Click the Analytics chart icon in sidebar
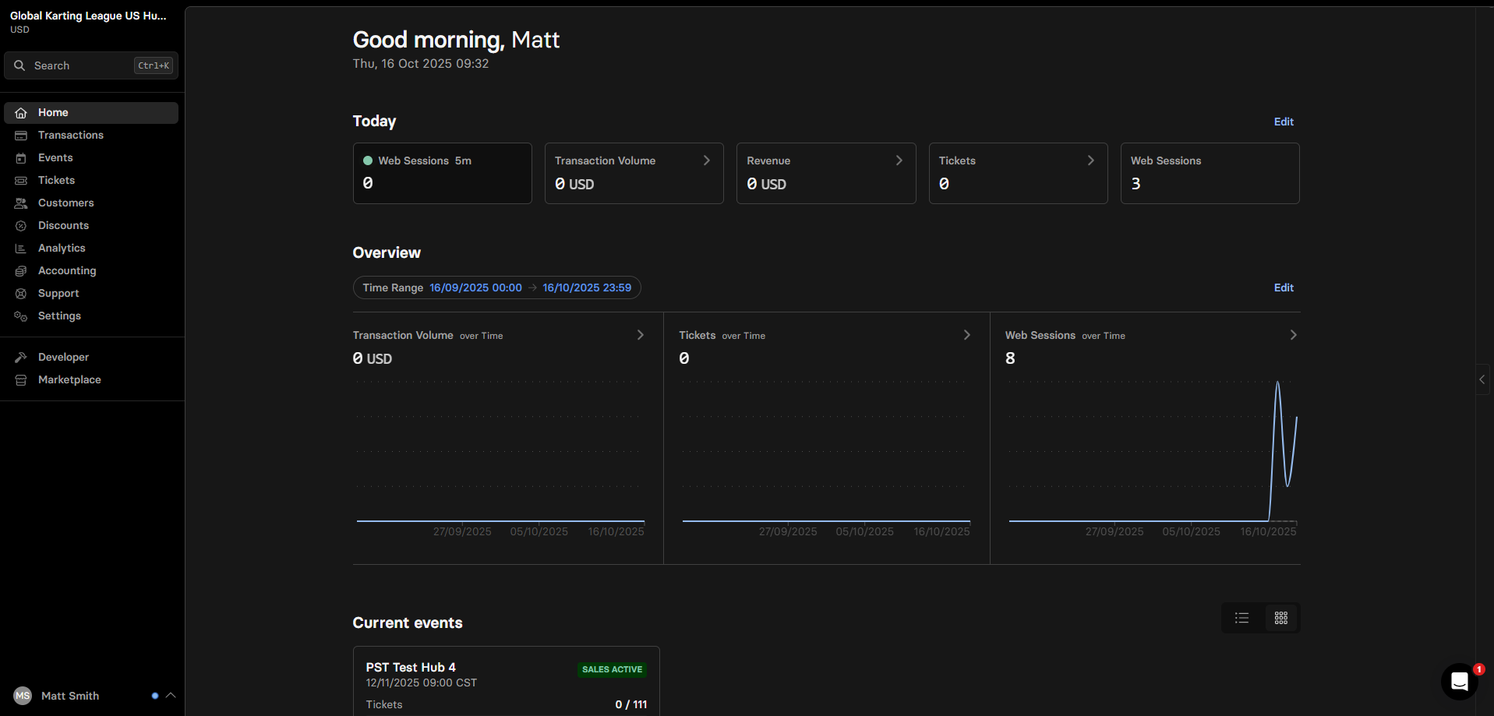This screenshot has height=716, width=1494. tap(21, 249)
